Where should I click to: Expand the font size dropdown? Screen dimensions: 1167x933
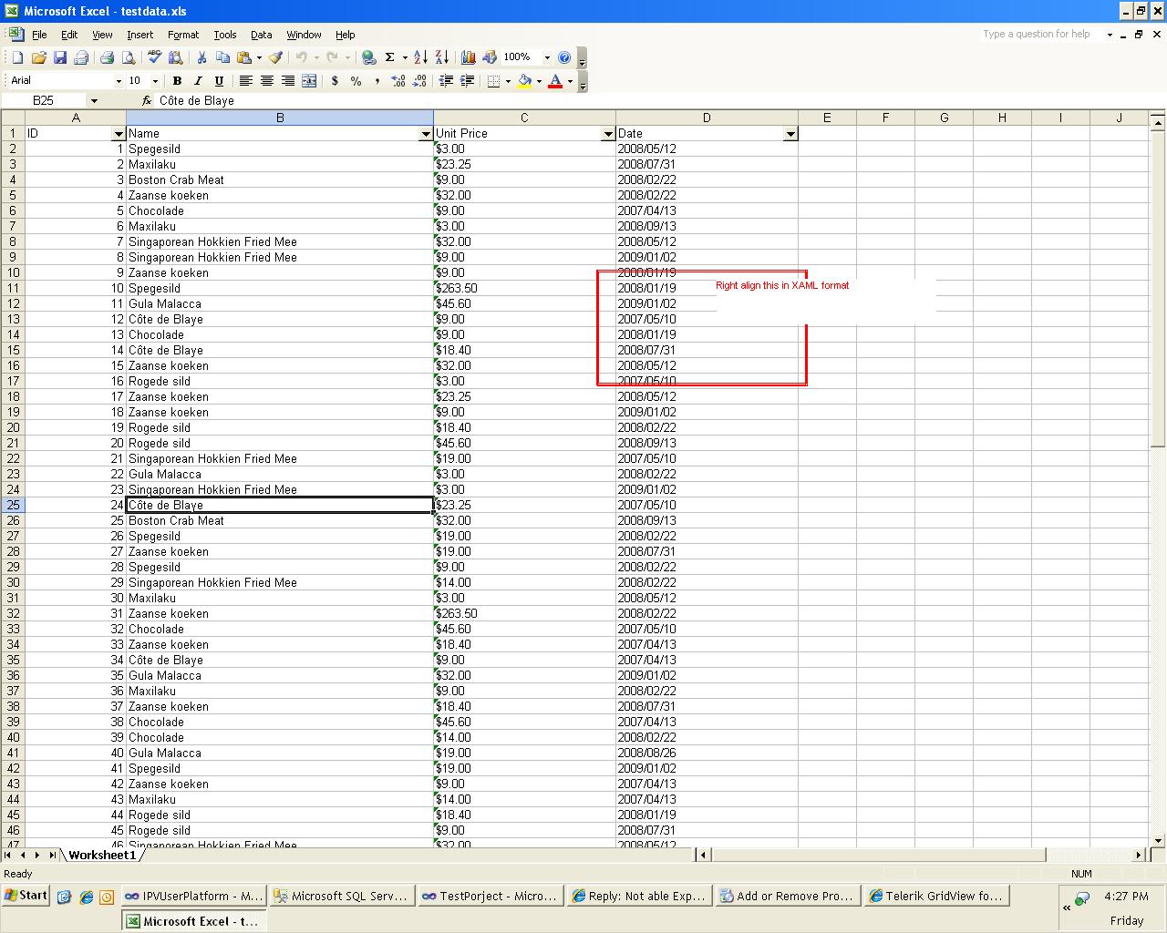(x=155, y=81)
